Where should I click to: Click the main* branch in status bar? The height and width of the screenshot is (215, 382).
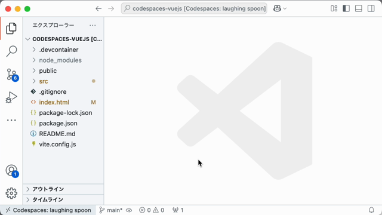(111, 210)
